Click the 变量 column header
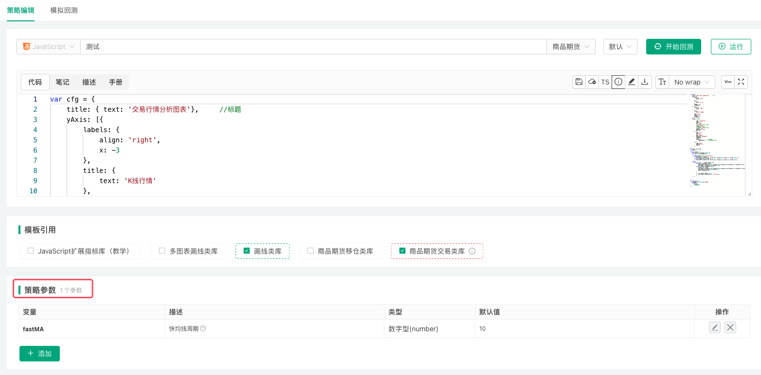 point(92,312)
